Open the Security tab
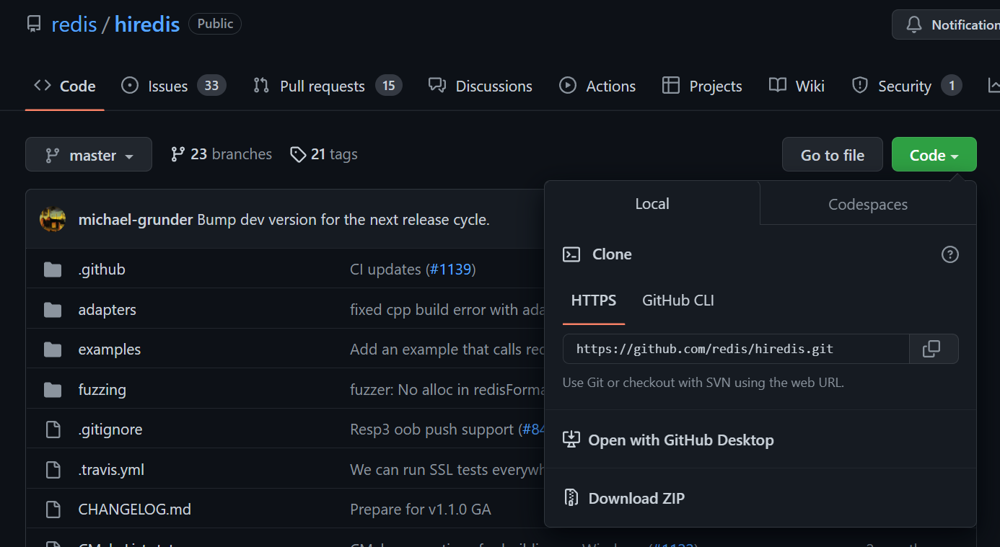The width and height of the screenshot is (1000, 547). pos(905,86)
